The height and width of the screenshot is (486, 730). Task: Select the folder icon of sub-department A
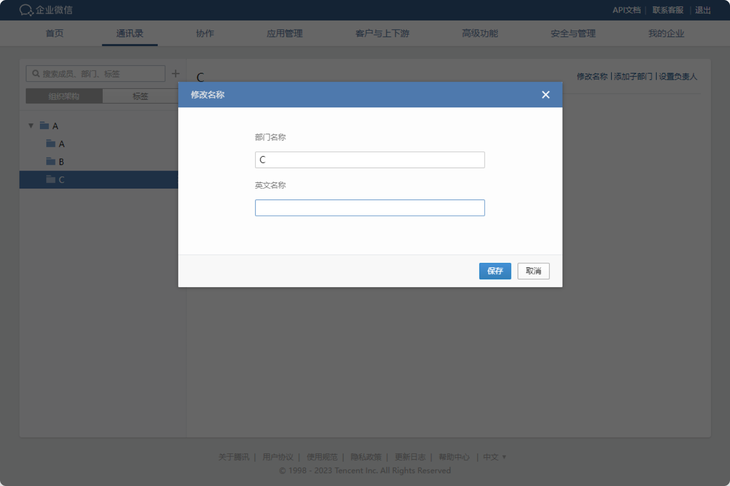click(x=52, y=143)
